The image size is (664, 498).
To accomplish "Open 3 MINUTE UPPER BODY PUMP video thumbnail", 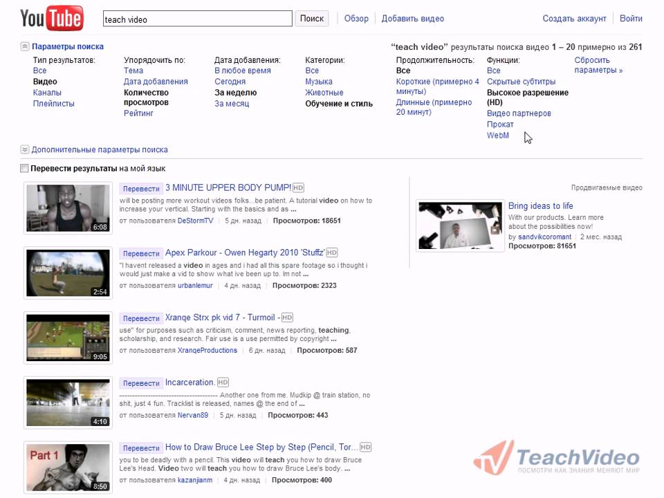I will click(68, 208).
